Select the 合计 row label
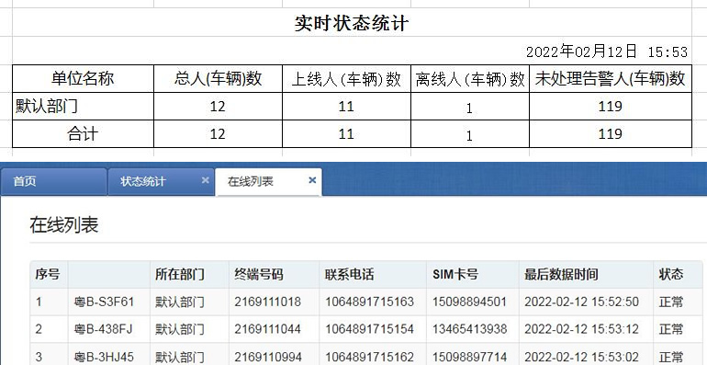The image size is (707, 365). point(83,133)
